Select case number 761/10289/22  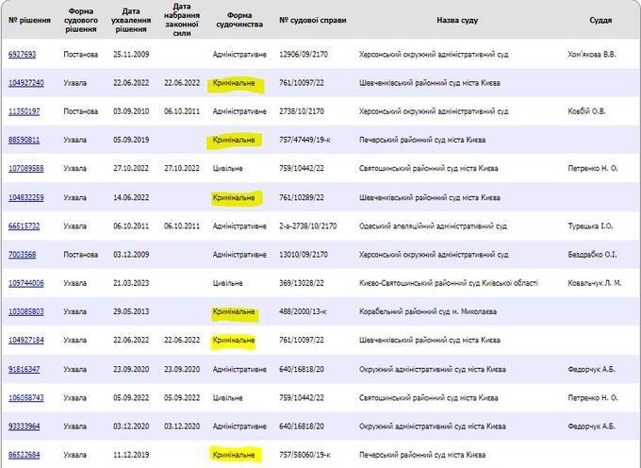[302, 197]
